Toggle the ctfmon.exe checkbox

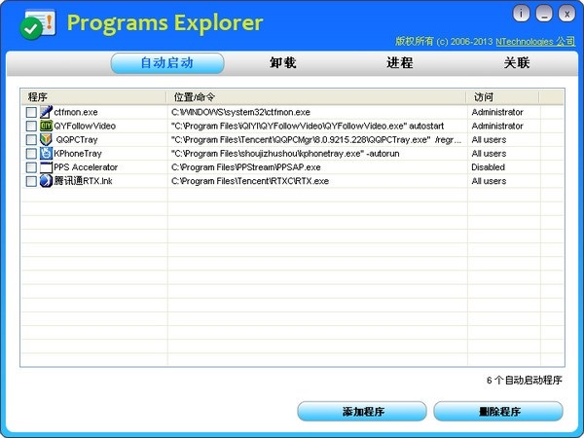31,113
